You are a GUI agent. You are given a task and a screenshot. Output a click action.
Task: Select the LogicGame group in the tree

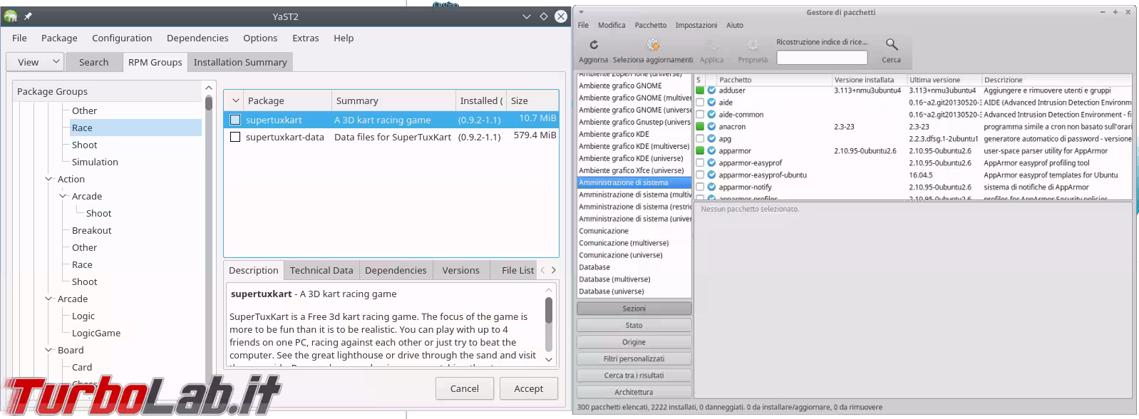(x=96, y=333)
